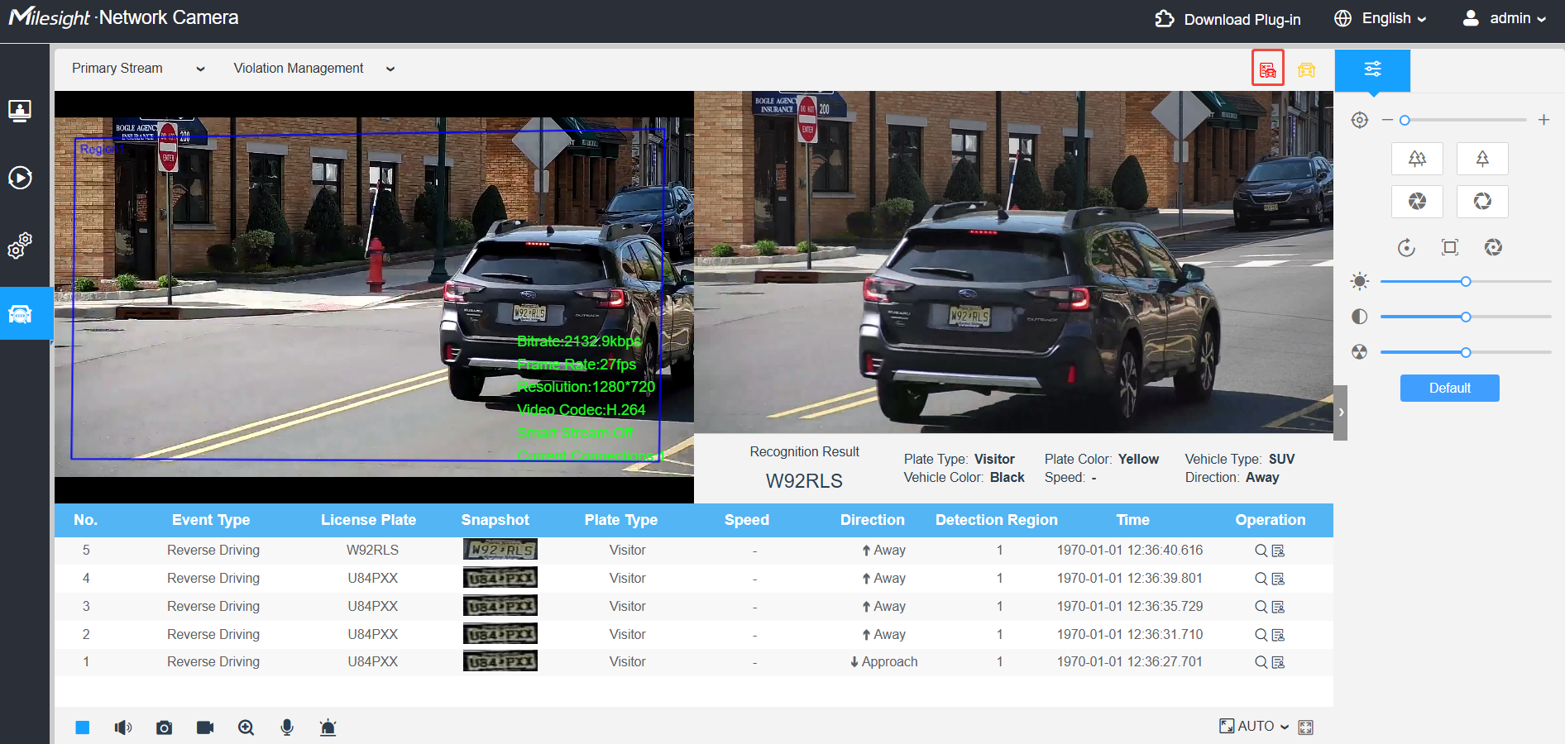Click the lens initialization icon
This screenshot has height=744, width=1565.
click(x=1493, y=247)
